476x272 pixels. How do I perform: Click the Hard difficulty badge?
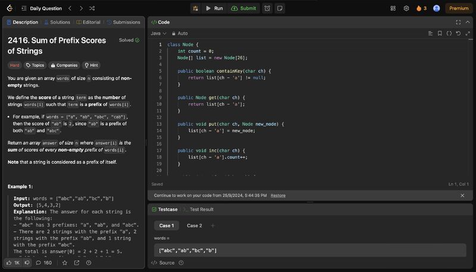(14, 65)
